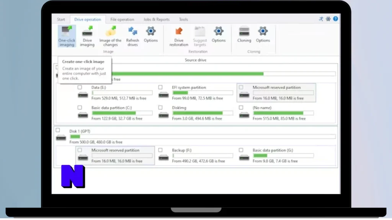Check the (No name) partition checkbox
Screen dimensions: 392x220
click(x=241, y=107)
